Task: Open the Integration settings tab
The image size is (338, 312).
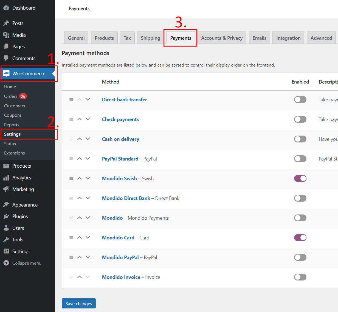Action: point(288,38)
